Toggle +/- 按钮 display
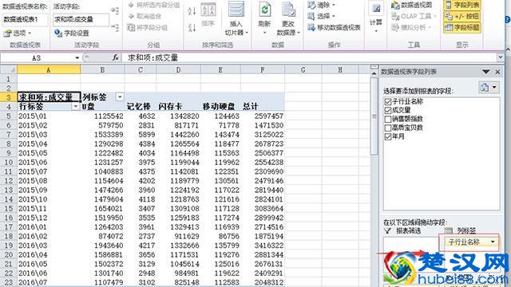The width and height of the screenshot is (511, 287). point(462,16)
